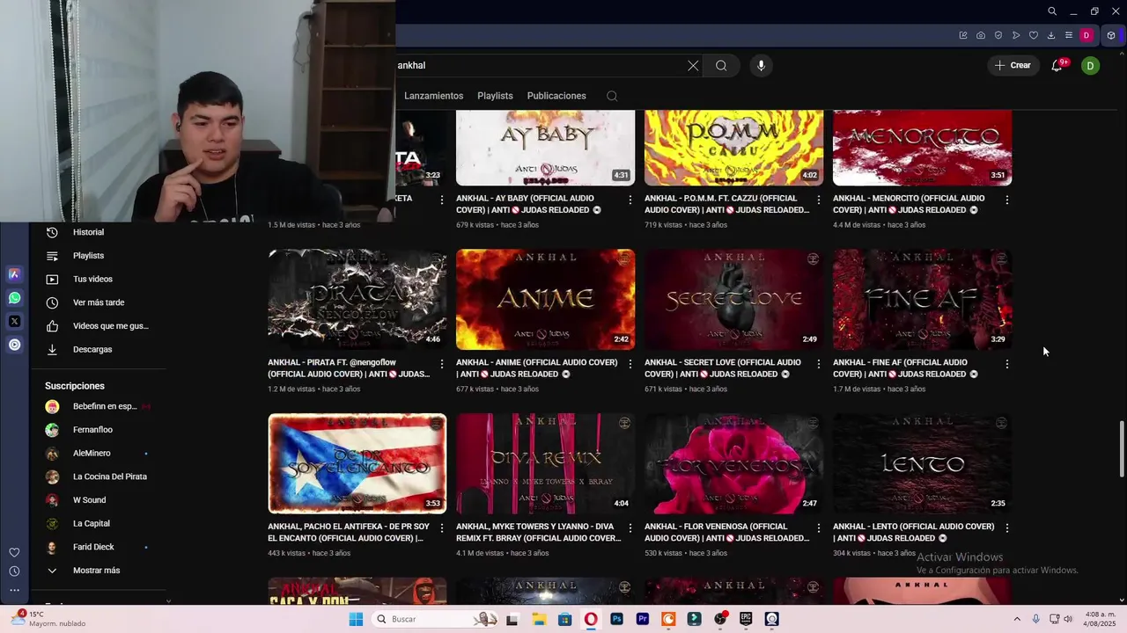
Task: Open Opera easy setup sliders icon
Action: click(1069, 35)
